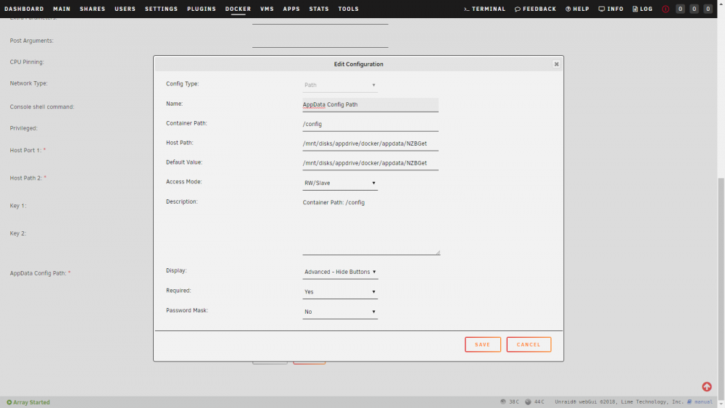
Task: Open the Display dropdown
Action: coord(340,272)
